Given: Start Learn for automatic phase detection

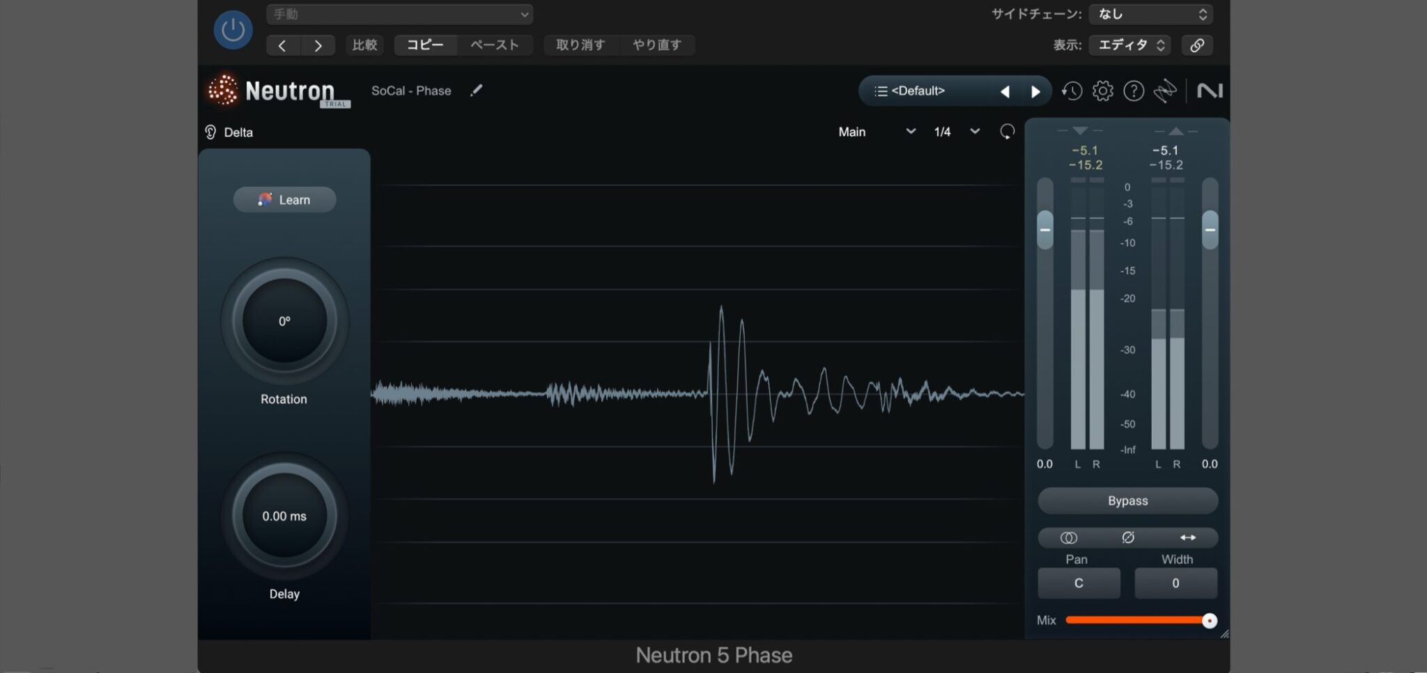Looking at the screenshot, I should pyautogui.click(x=284, y=199).
